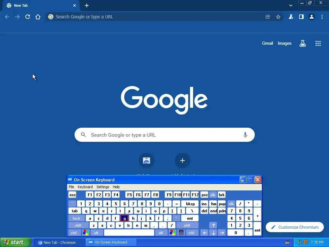Toggle the lock (caps lock) key
Viewport: 329px width, 247px height.
(76, 218)
